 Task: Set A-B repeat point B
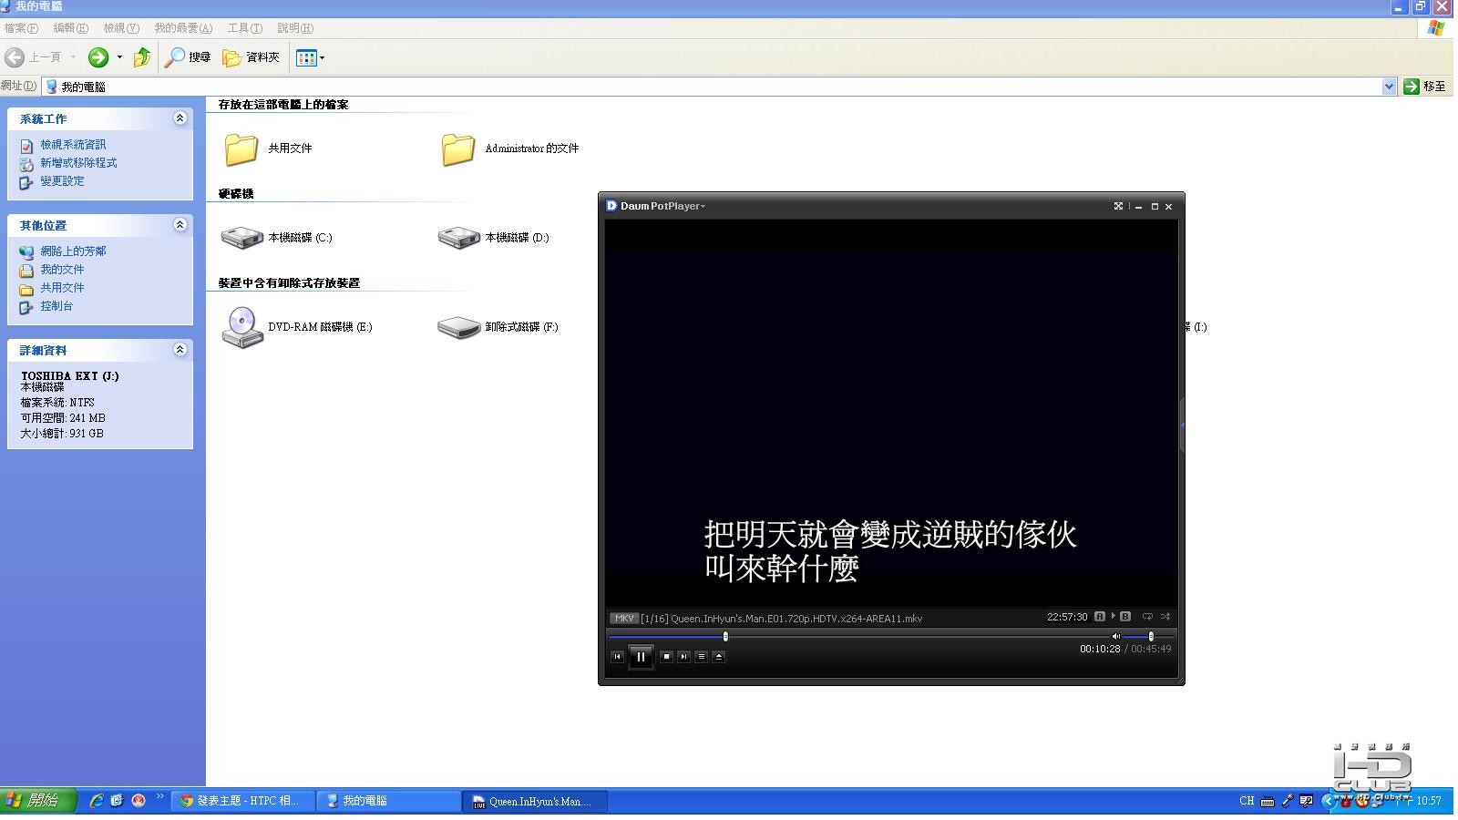coord(1125,617)
